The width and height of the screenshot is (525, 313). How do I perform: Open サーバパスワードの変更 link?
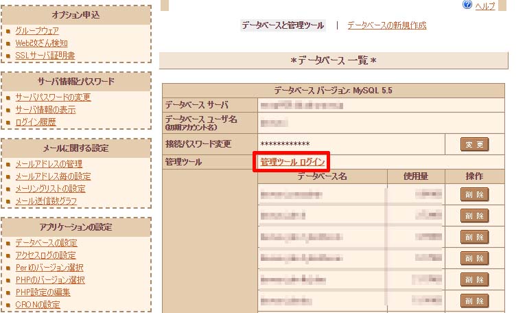53,97
